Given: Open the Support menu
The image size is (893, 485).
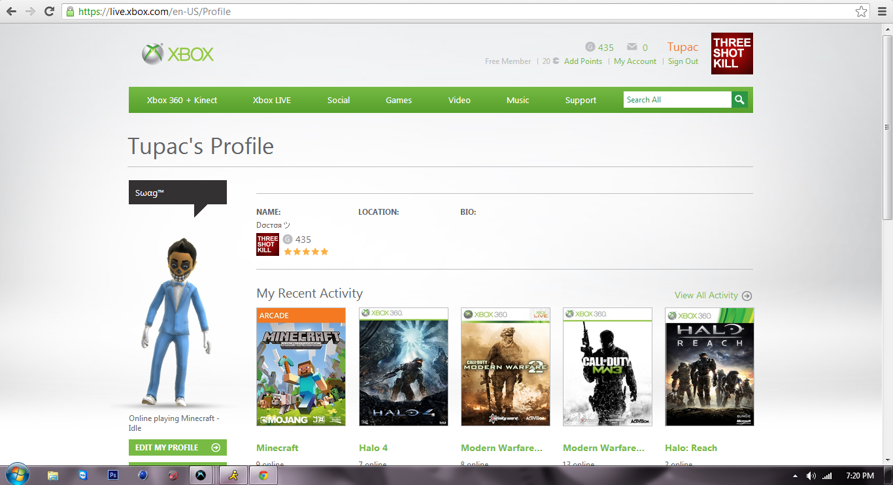Looking at the screenshot, I should point(581,100).
